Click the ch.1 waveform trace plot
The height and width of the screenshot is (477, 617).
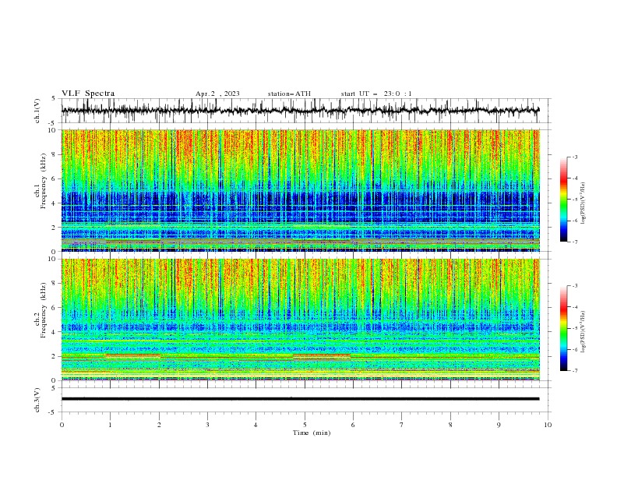click(x=300, y=111)
